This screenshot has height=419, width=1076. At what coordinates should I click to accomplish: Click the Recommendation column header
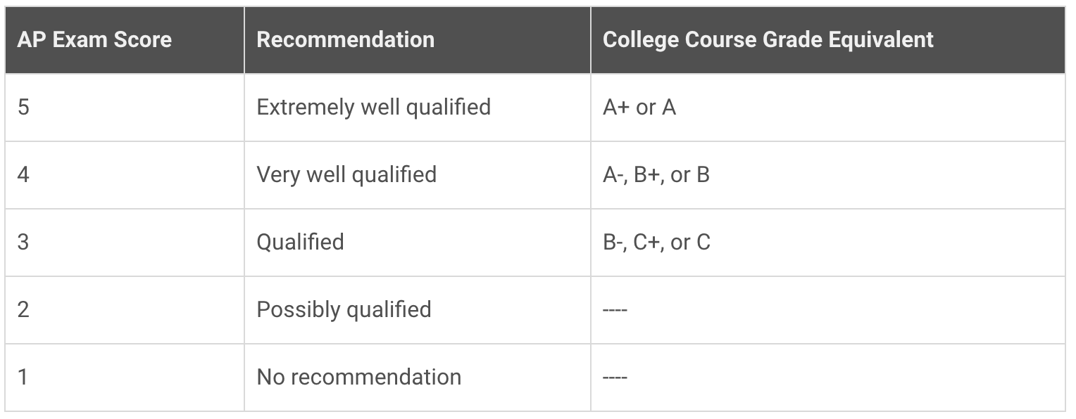point(418,39)
